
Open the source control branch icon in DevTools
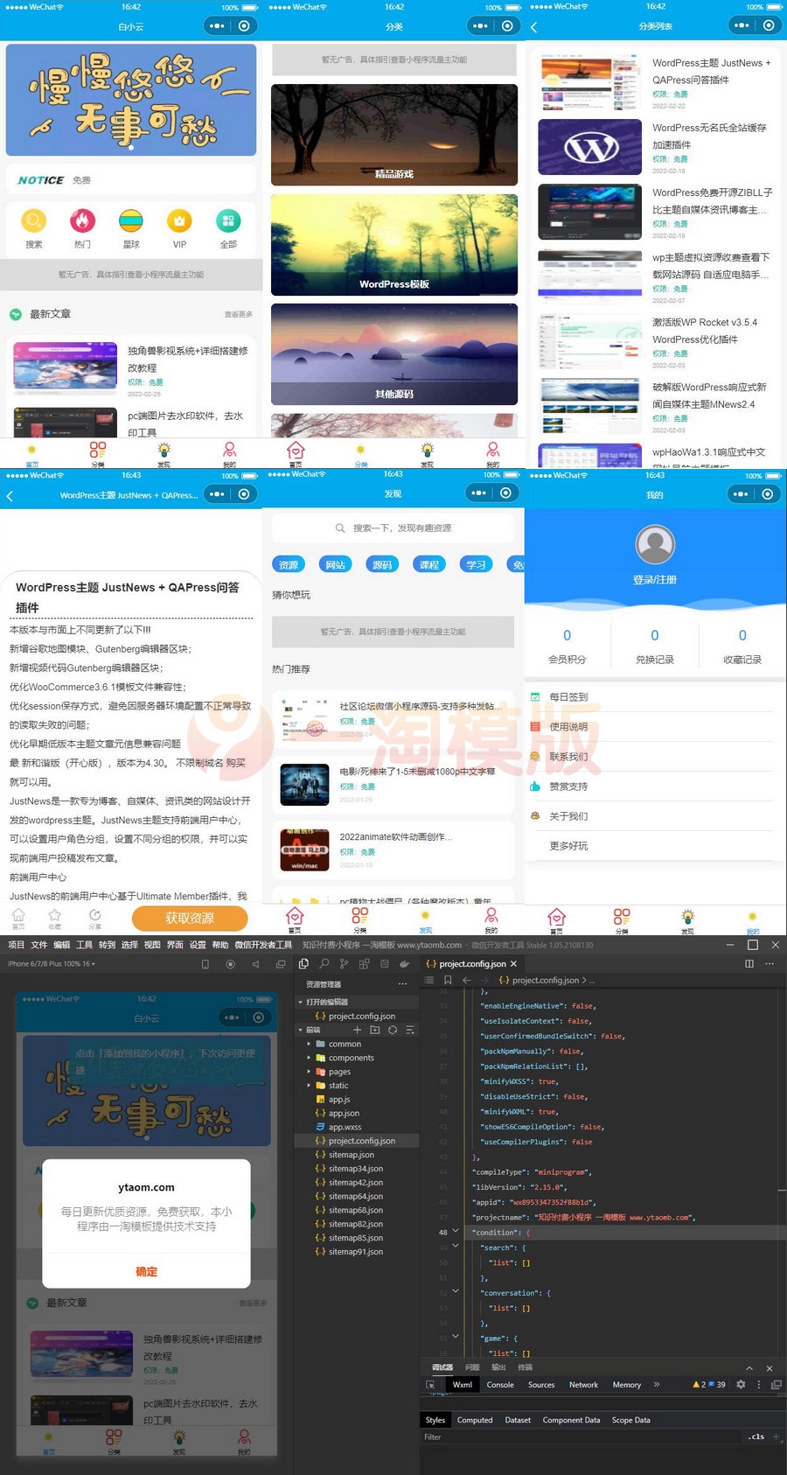click(x=344, y=963)
